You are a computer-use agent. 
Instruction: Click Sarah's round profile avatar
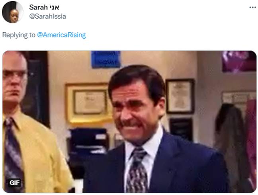13,12
